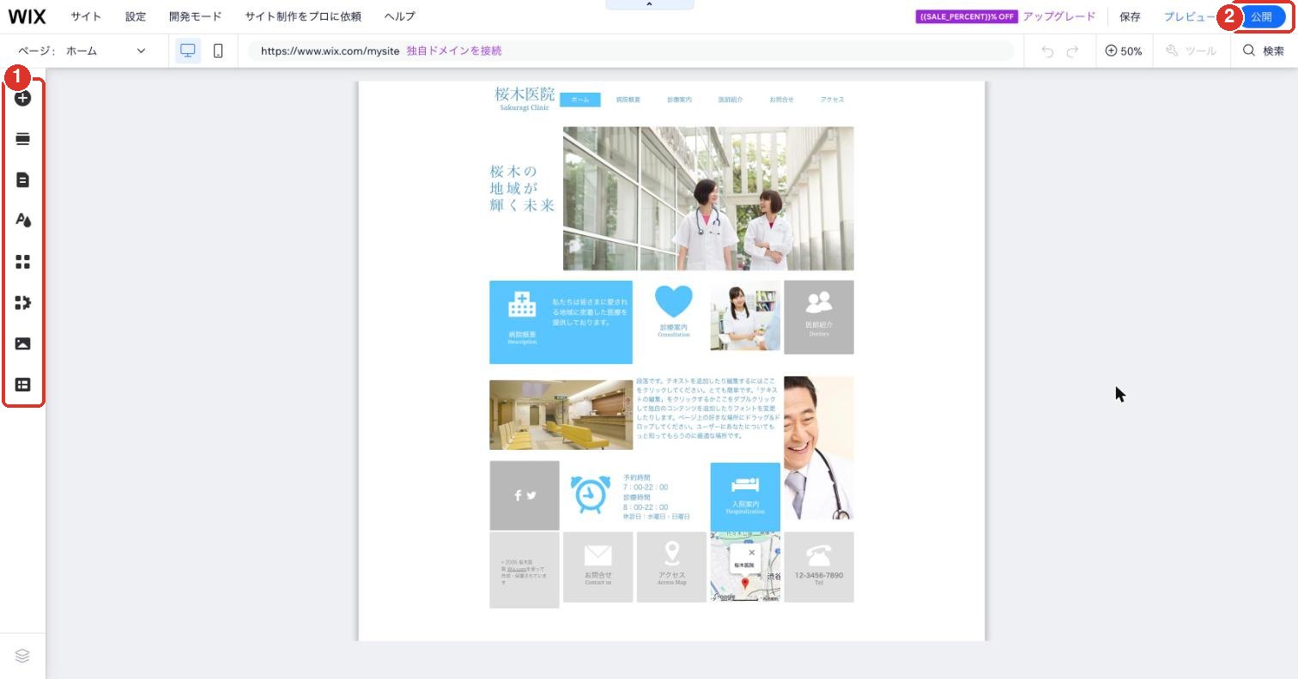The image size is (1298, 679).
Task: Click the blue heart 診療案内 icon
Action: coord(674,301)
